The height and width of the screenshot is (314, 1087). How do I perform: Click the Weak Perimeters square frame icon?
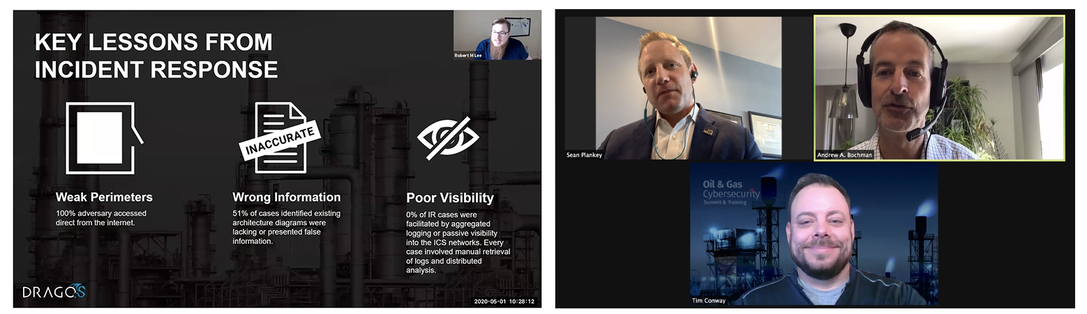104,137
